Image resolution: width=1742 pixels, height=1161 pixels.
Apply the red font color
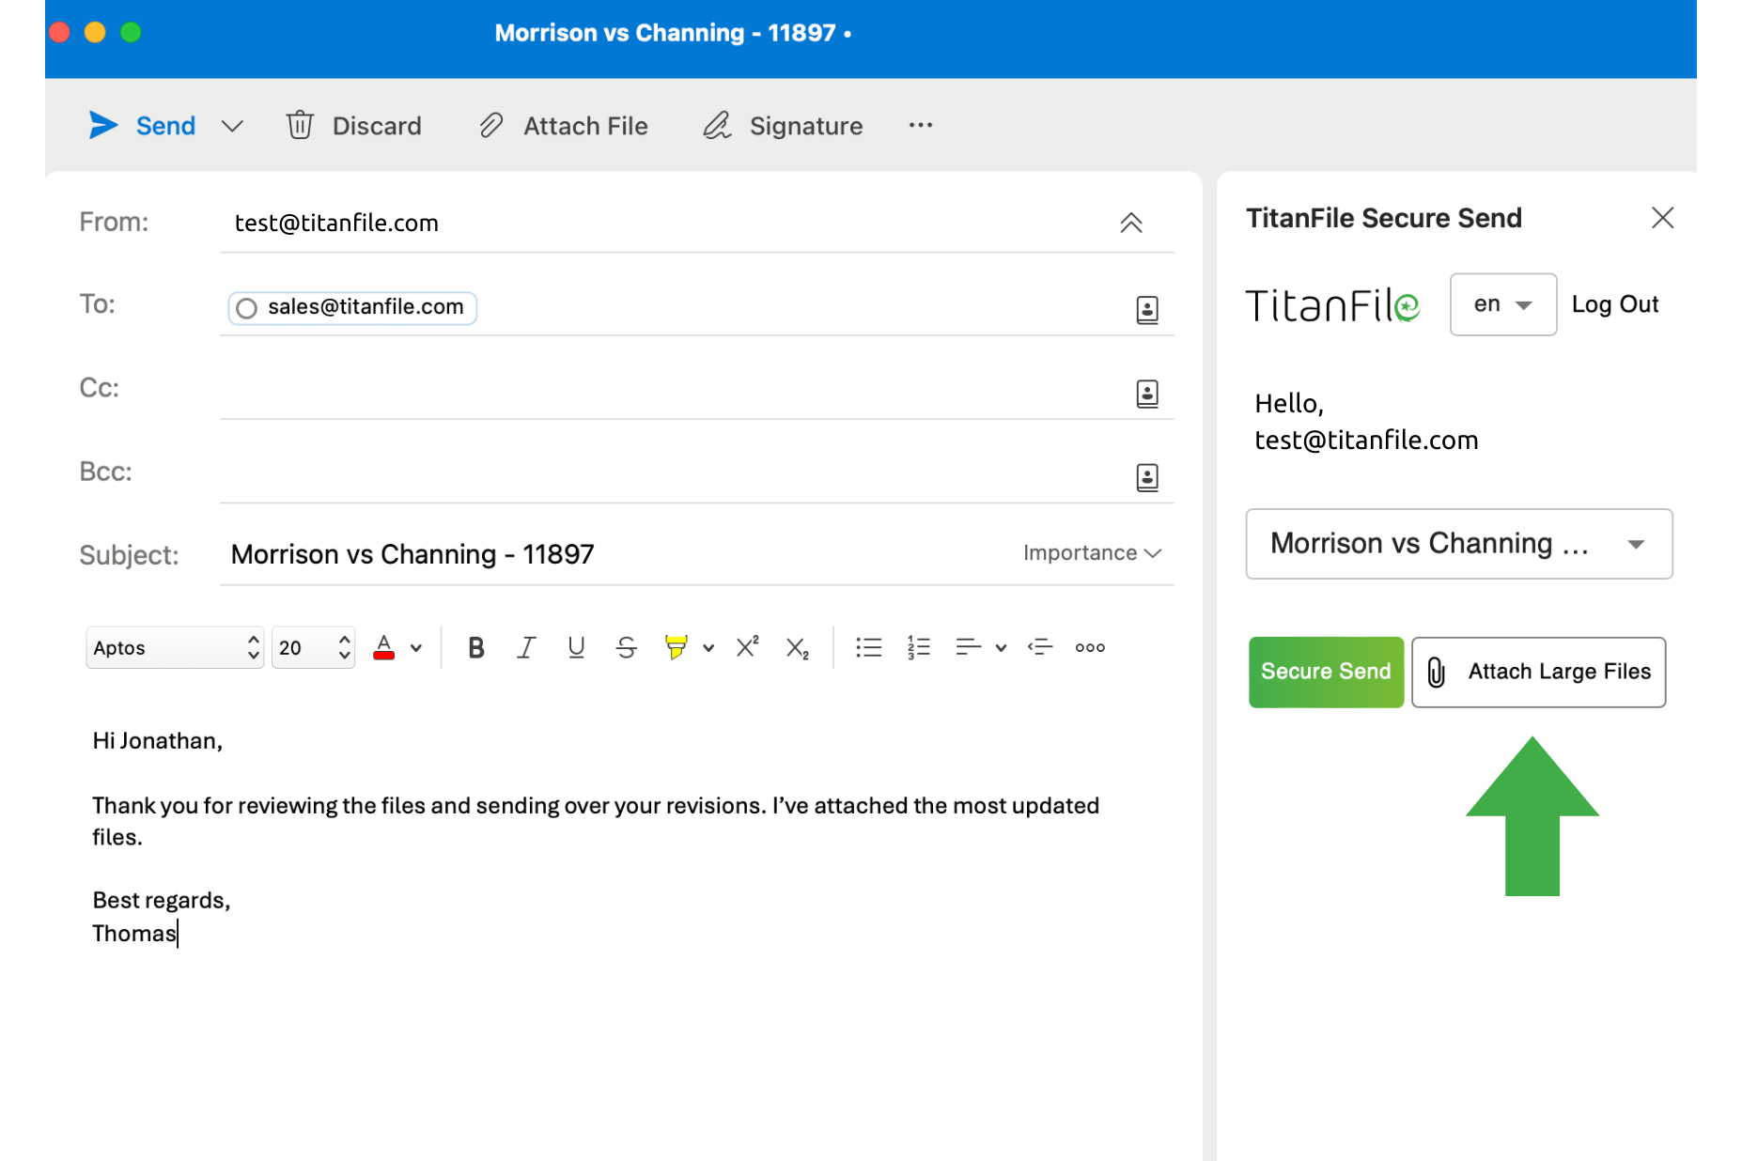point(383,647)
